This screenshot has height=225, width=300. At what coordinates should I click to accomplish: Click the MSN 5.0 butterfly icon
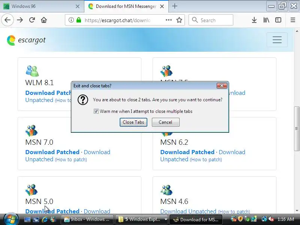[31, 190]
